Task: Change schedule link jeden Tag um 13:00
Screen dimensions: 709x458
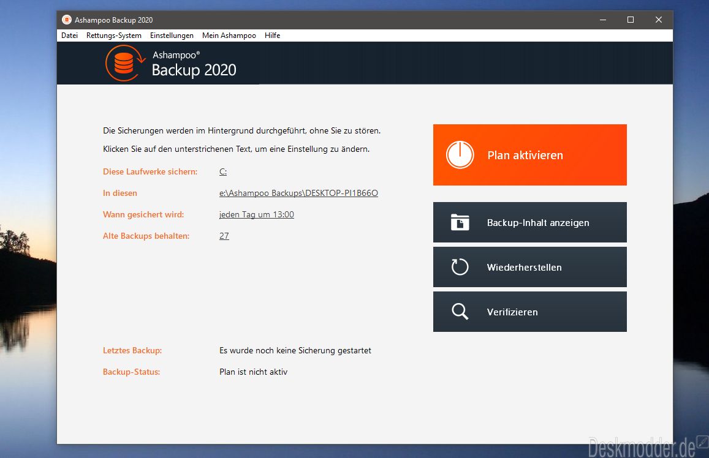Action: click(x=256, y=214)
